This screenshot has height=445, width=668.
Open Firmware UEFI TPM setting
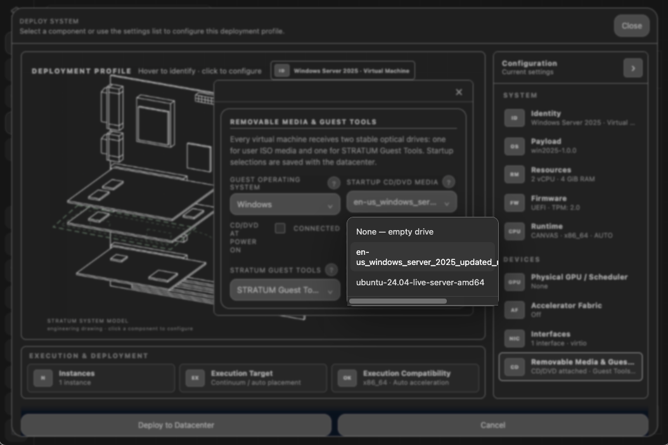[x=570, y=203]
